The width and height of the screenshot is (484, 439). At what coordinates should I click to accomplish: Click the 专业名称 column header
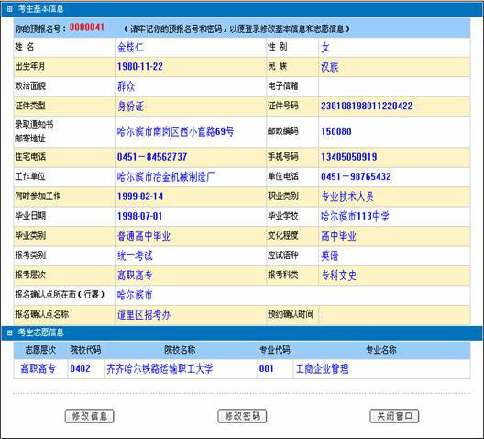tap(381, 350)
